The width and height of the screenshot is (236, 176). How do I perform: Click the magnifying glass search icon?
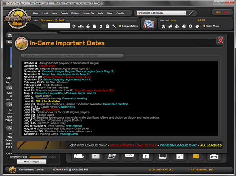point(114,26)
